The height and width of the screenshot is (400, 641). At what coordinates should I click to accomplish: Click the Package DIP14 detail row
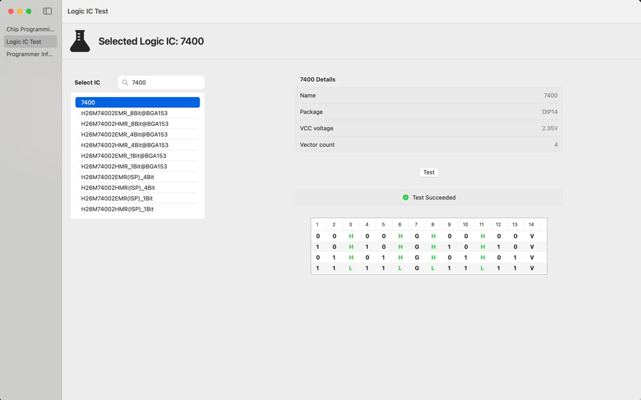click(x=428, y=112)
